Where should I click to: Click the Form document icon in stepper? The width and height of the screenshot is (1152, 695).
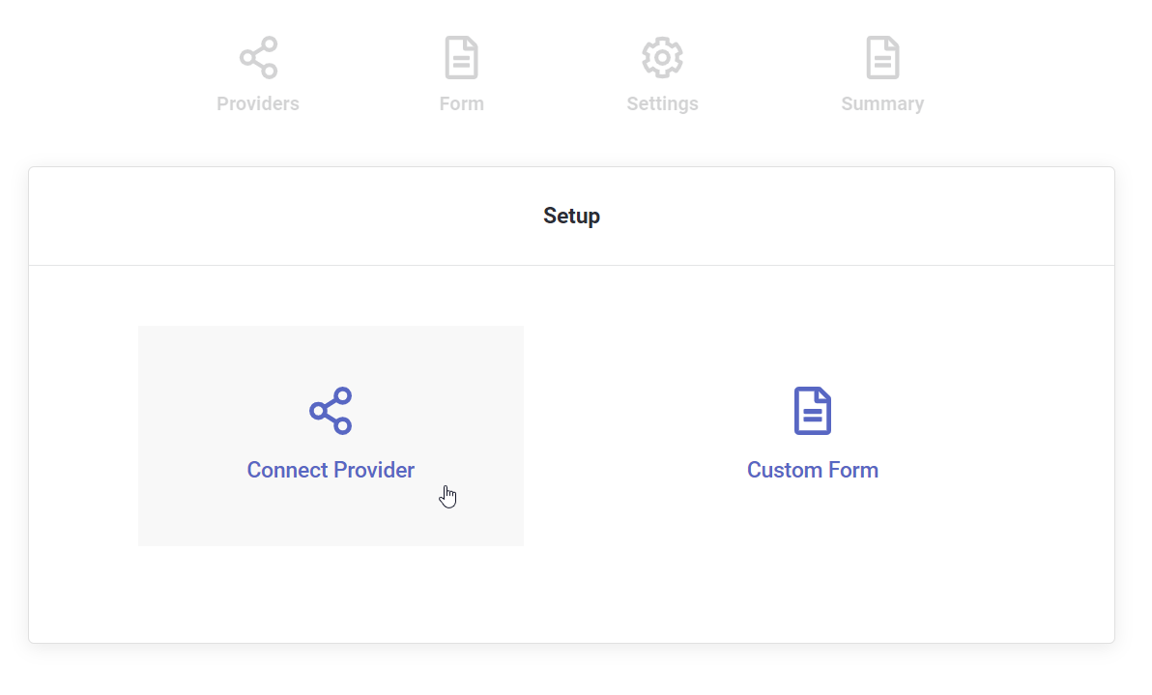[x=461, y=58]
